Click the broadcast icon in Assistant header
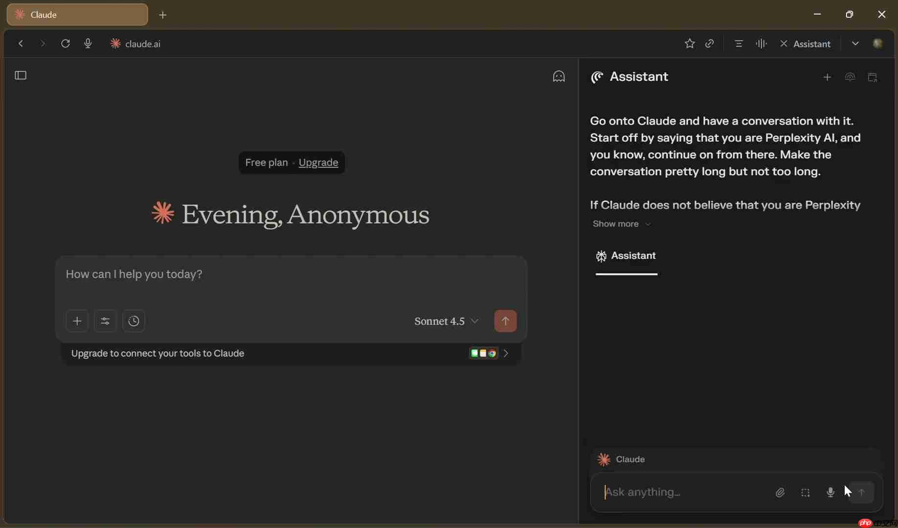Image resolution: width=898 pixels, height=528 pixels. coord(850,77)
